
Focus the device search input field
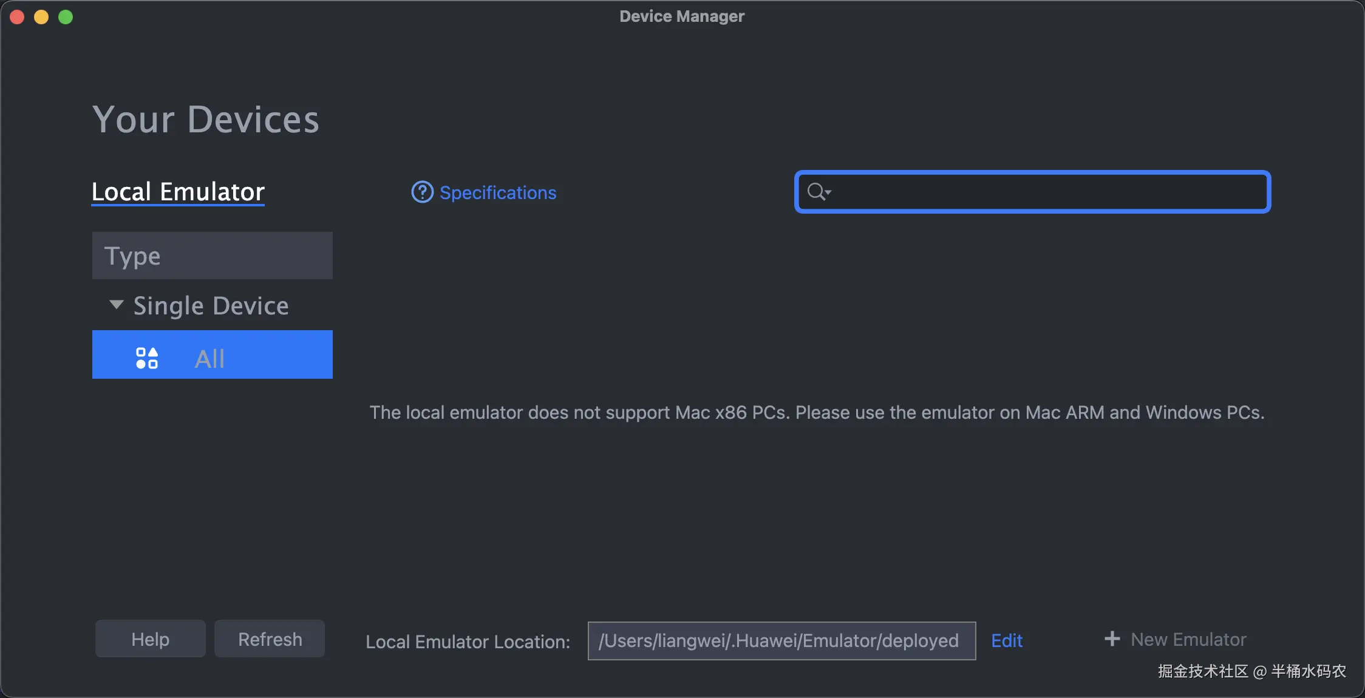[1044, 192]
